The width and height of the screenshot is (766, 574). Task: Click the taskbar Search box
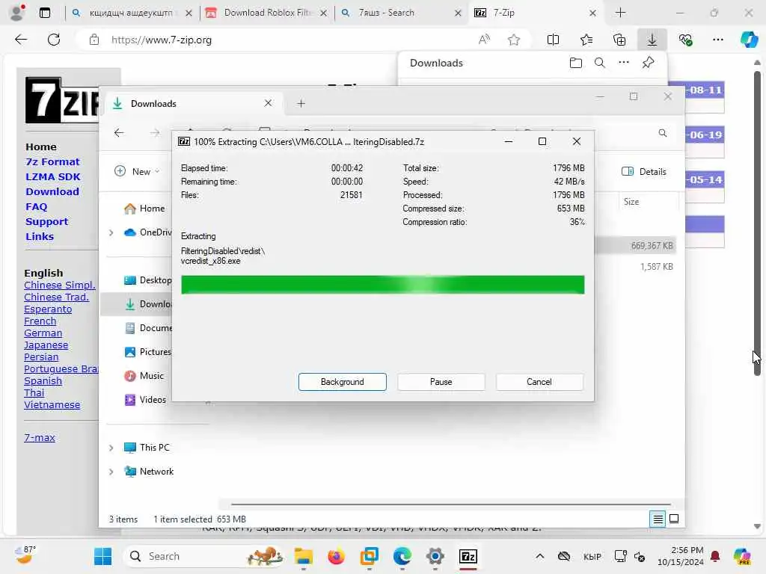pyautogui.click(x=205, y=556)
